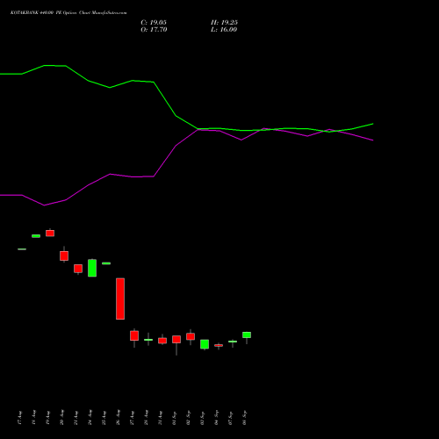Click the last green candle for 08 Sep

[x=247, y=335]
